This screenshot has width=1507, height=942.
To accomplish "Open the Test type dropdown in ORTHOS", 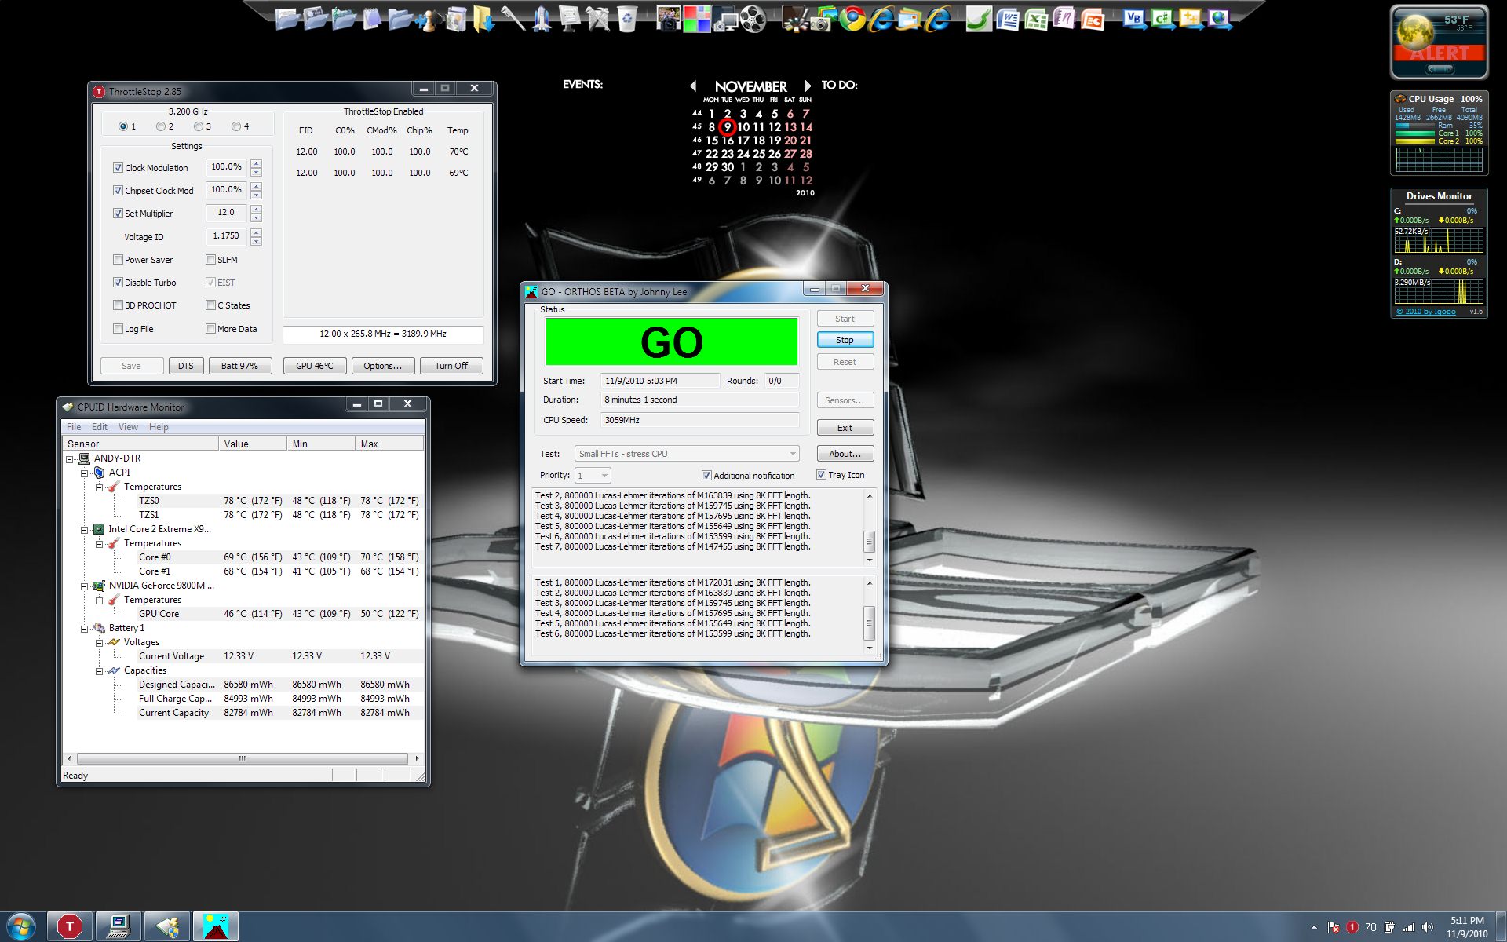I will (x=793, y=454).
